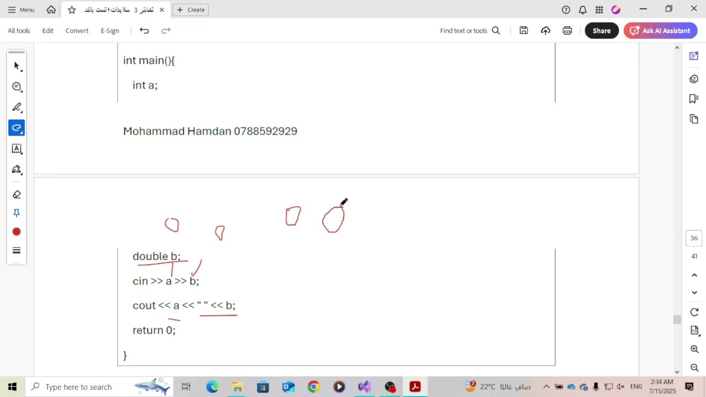Select the freehand draw tool
The image size is (706, 397).
[x=17, y=128]
